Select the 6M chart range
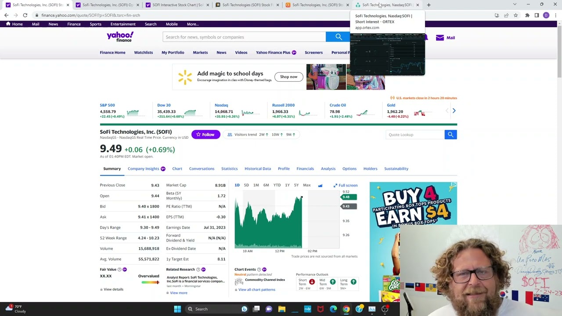The image size is (562, 316). (266, 185)
